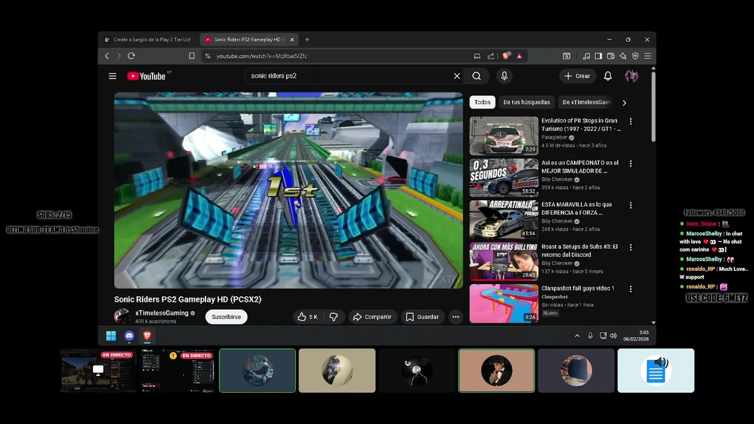Open the browser main hamburger menu
Viewport: 754px width, 424px height.
point(647,56)
